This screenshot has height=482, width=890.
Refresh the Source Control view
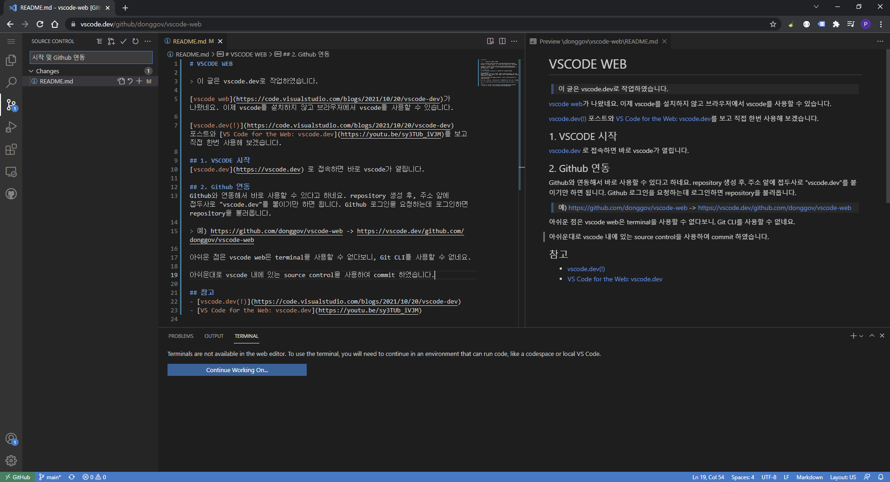coord(135,41)
